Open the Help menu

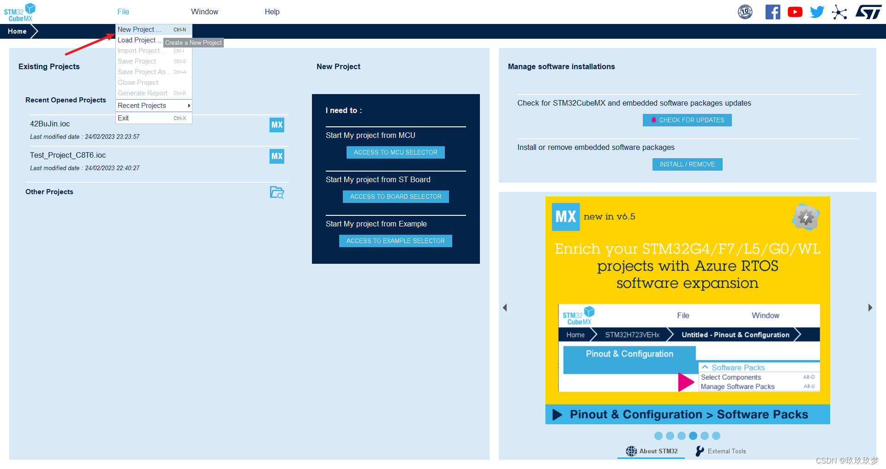click(272, 12)
